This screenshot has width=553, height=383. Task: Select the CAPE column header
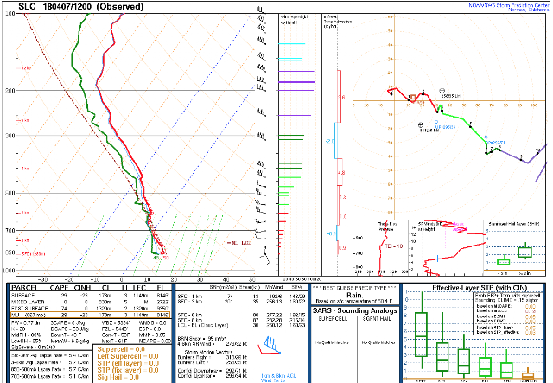(x=60, y=288)
